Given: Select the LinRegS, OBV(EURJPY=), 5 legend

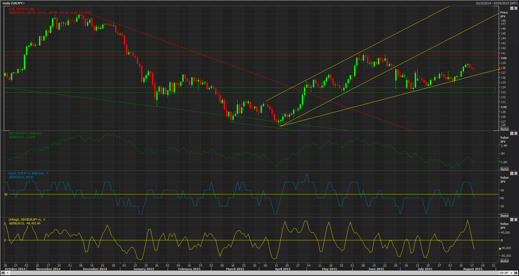Looking at the screenshot, I should point(27,220).
